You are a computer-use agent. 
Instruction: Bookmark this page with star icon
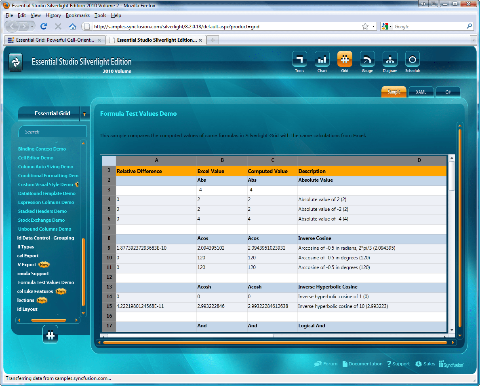click(x=365, y=26)
